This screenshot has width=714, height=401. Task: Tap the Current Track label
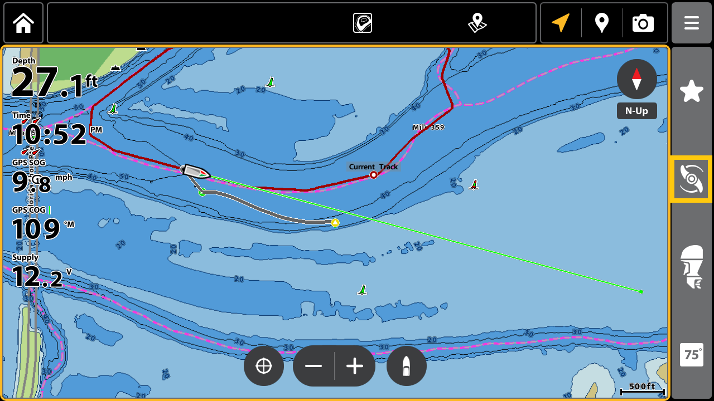pyautogui.click(x=373, y=167)
